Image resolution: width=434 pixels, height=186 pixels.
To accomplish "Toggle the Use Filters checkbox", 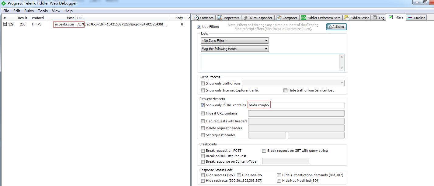I will click(199, 27).
